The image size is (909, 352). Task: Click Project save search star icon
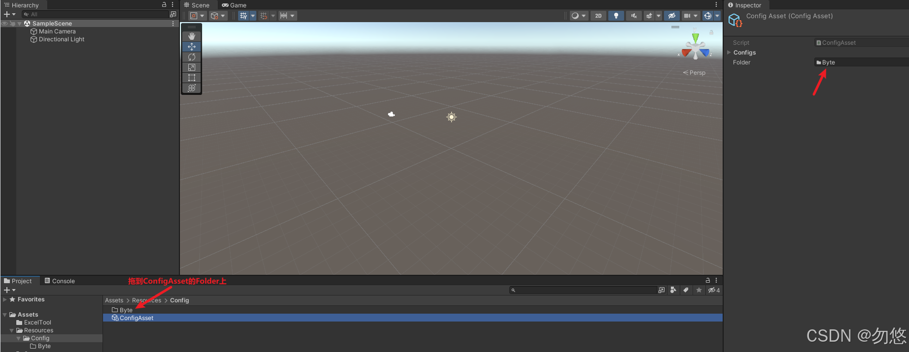coord(699,290)
